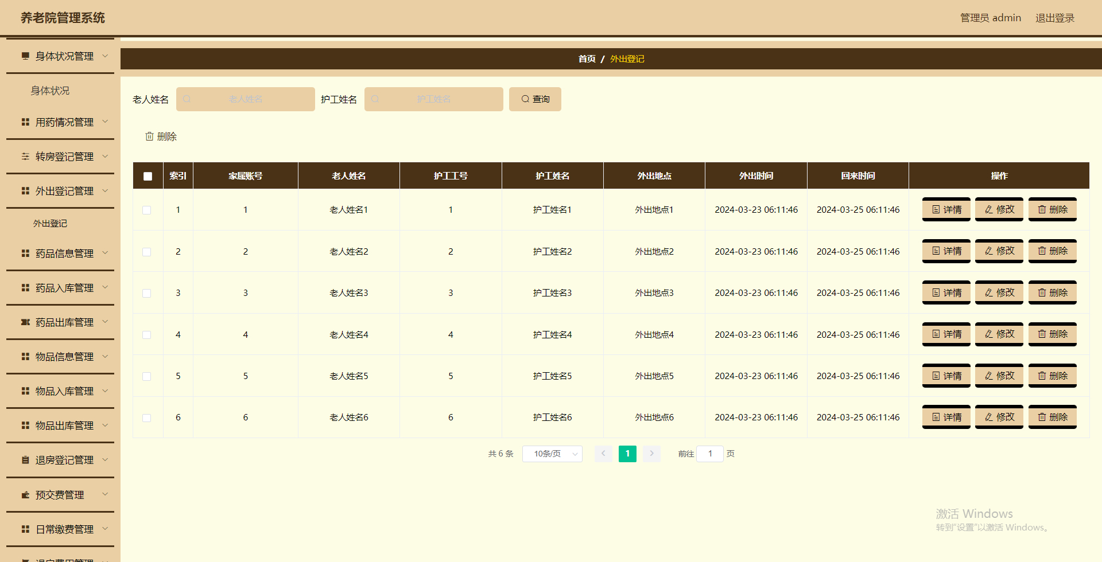Expand the 物品信息管理 chevron
1102x562 pixels.
click(105, 356)
